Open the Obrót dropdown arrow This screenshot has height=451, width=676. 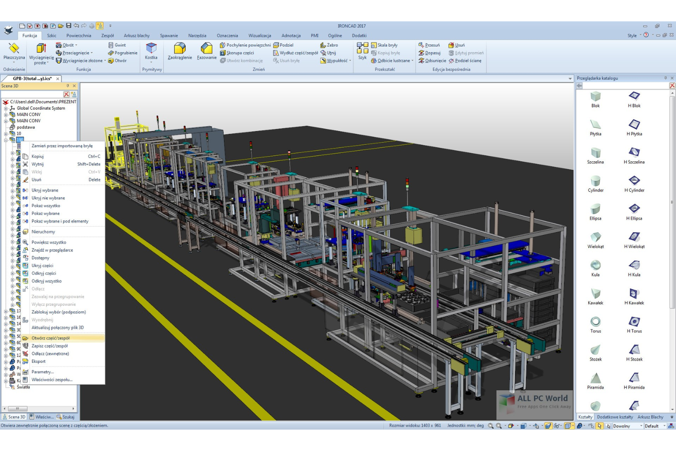coord(76,45)
